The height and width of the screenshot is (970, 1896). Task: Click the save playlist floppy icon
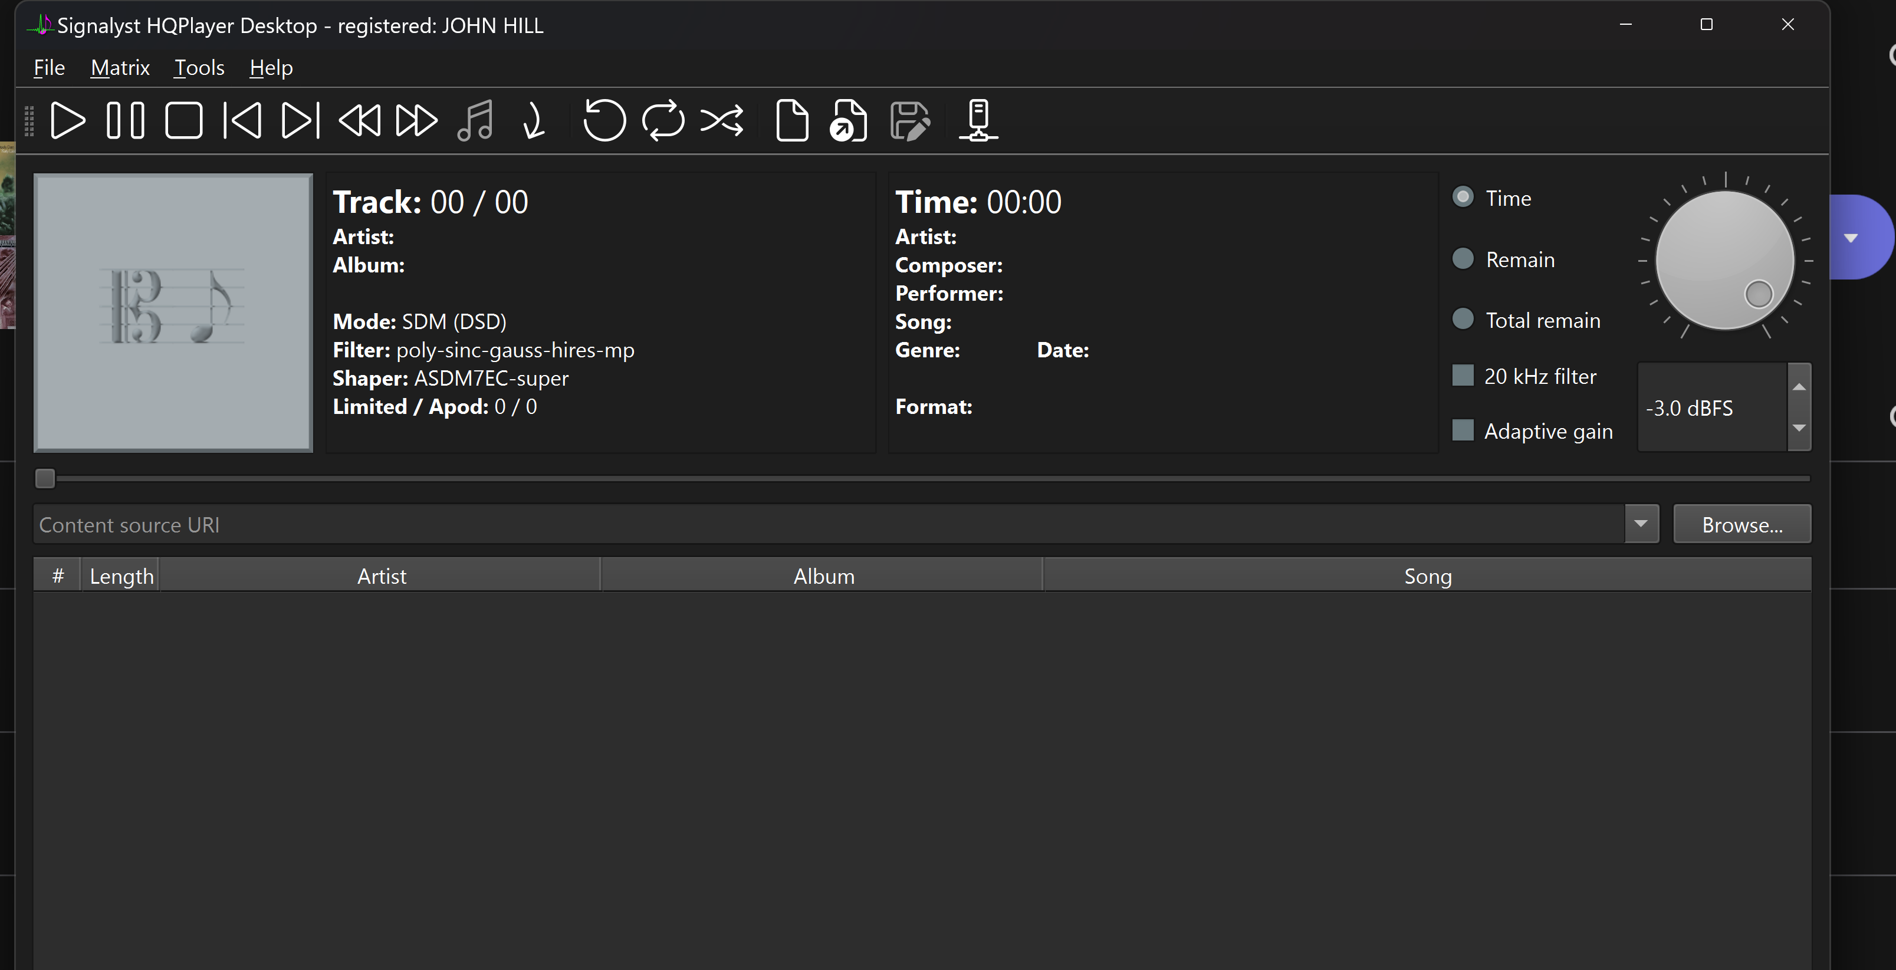click(911, 121)
